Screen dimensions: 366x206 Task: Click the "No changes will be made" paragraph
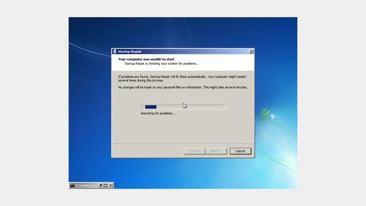tap(182, 88)
